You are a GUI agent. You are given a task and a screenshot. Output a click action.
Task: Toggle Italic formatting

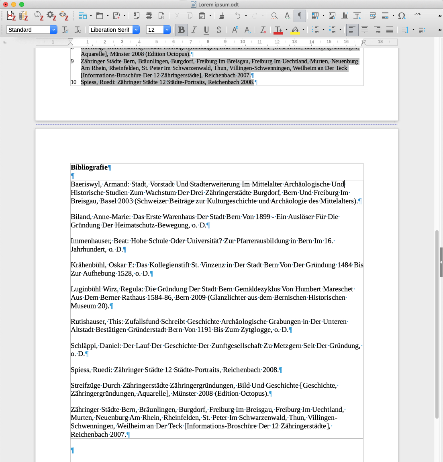tap(194, 30)
